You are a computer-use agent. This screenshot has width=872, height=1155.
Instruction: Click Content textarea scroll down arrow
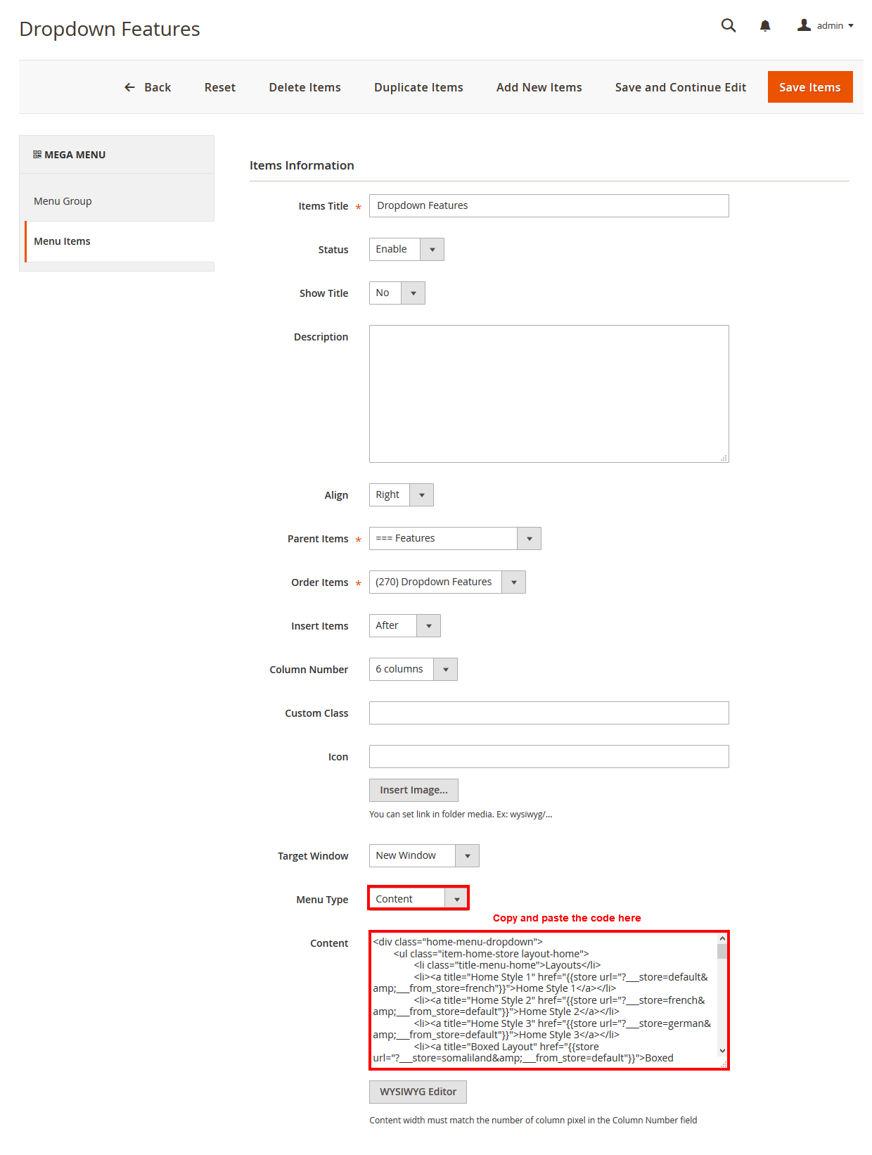pos(722,1051)
